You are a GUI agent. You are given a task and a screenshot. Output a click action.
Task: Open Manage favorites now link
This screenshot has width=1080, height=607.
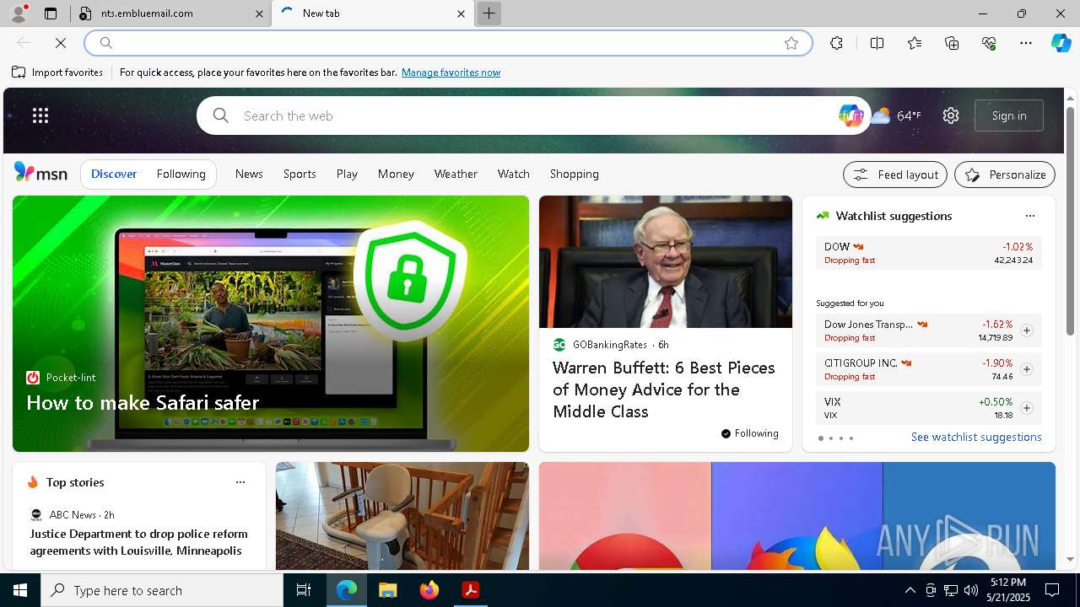(451, 73)
